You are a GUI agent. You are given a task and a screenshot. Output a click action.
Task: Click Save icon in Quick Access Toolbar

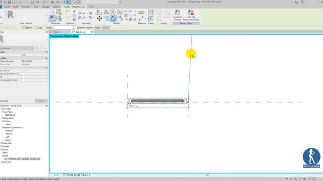9,2
